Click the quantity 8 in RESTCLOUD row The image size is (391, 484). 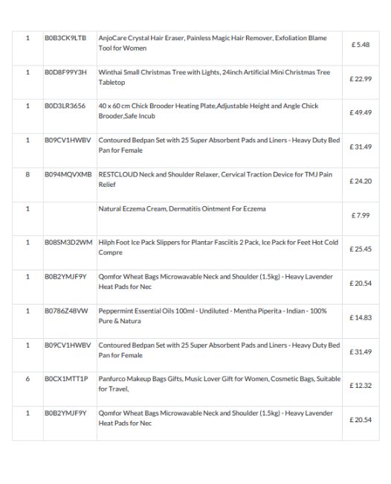28,174
